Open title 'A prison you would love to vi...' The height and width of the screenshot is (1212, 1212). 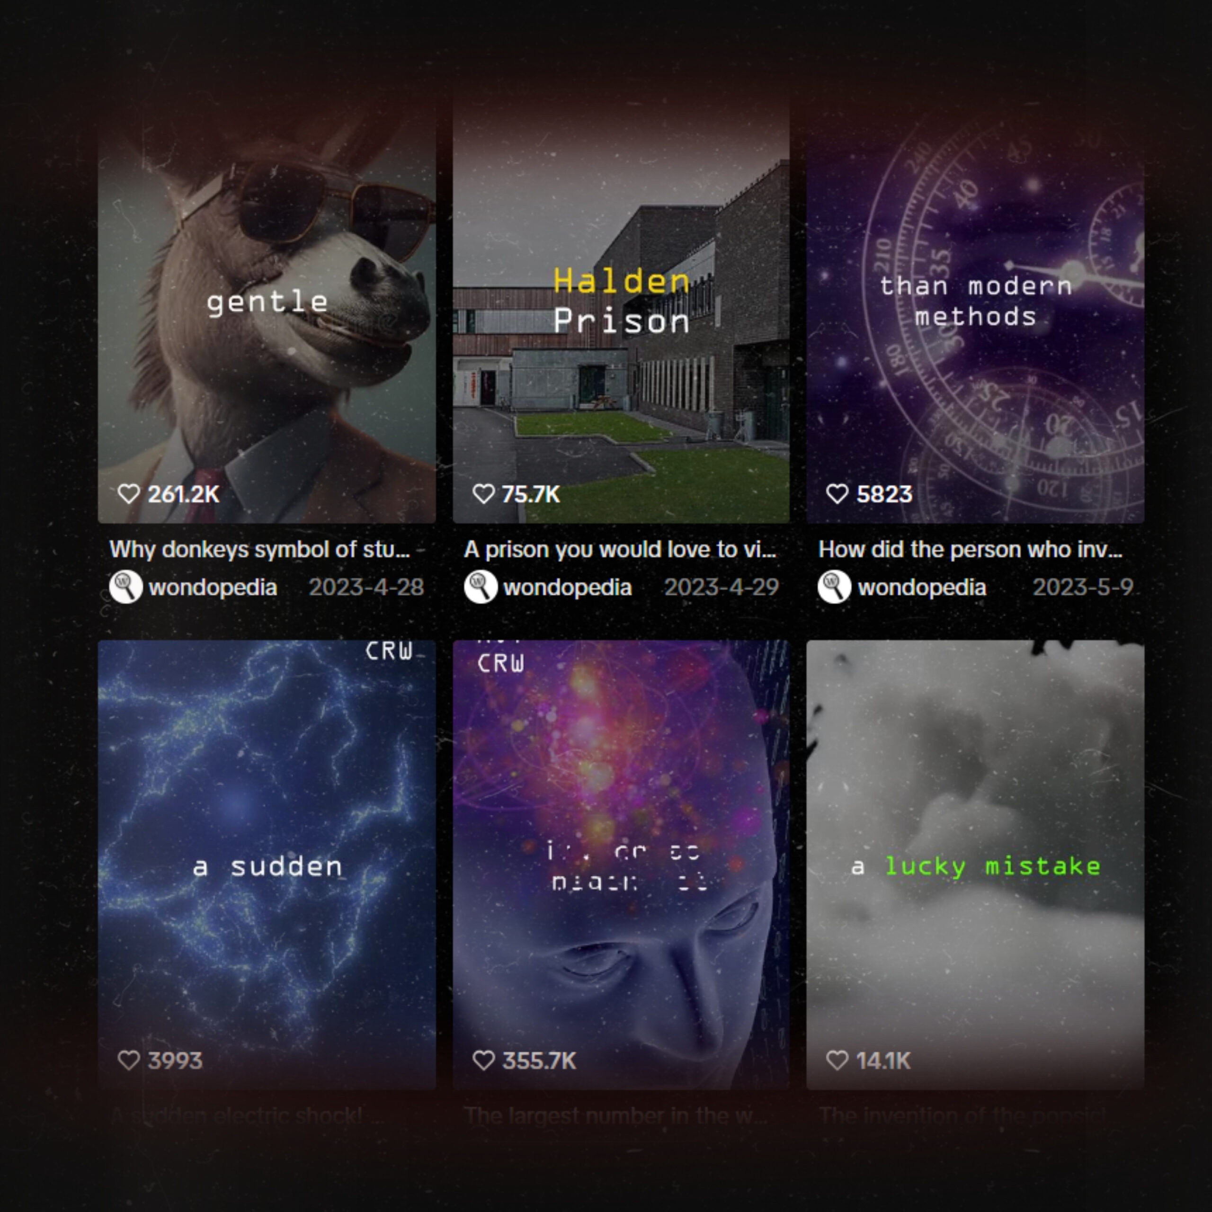620,550
